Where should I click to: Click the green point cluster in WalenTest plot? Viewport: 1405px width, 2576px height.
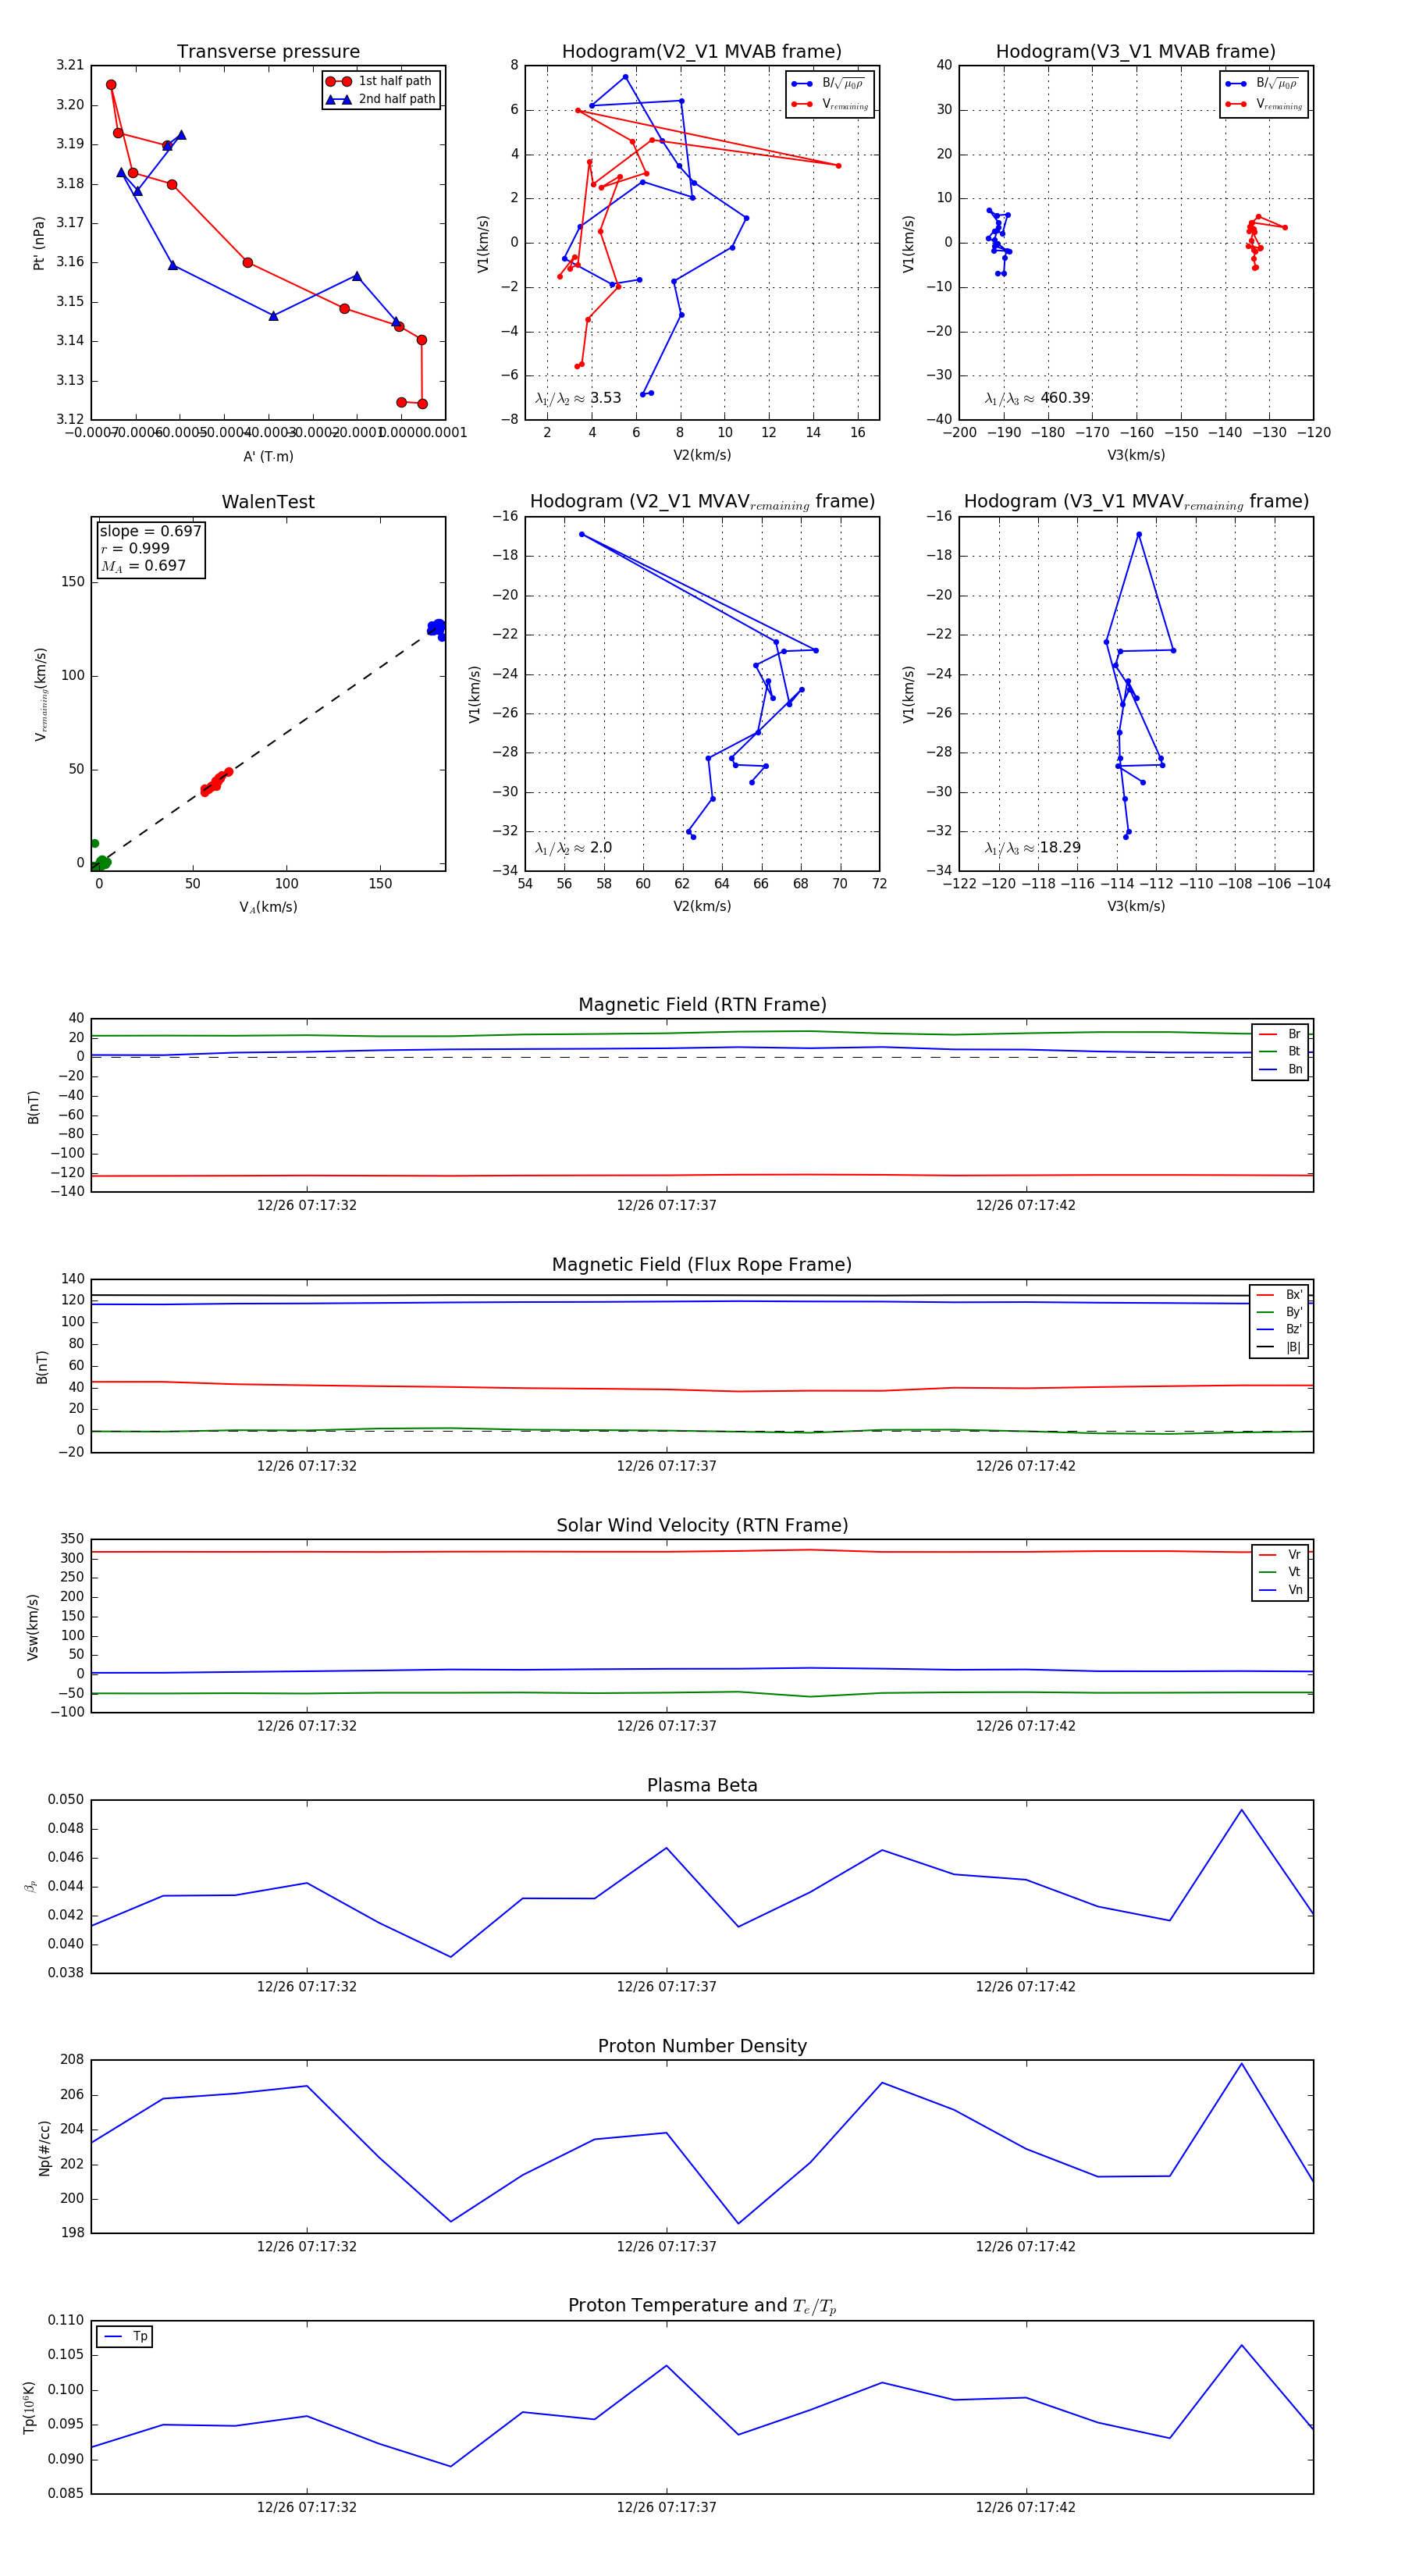point(100,862)
